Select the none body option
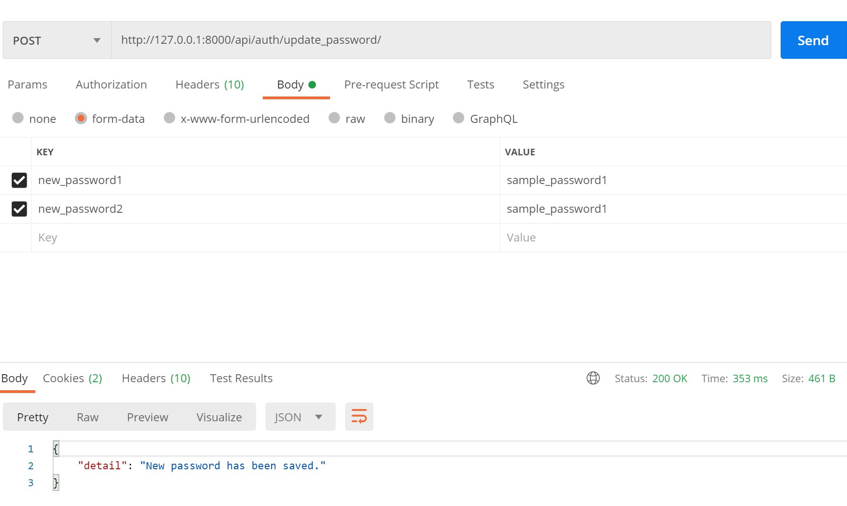Viewport: 847px width, 506px height. point(18,118)
